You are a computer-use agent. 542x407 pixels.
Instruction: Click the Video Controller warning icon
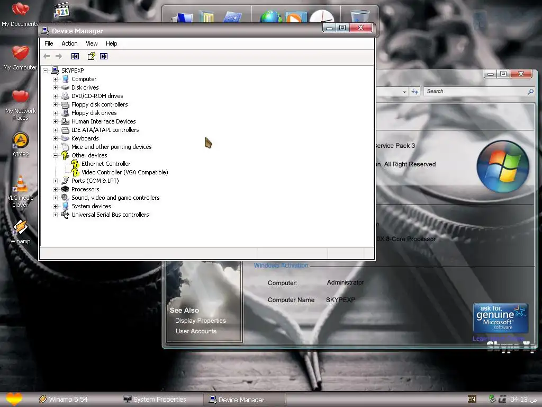75,172
